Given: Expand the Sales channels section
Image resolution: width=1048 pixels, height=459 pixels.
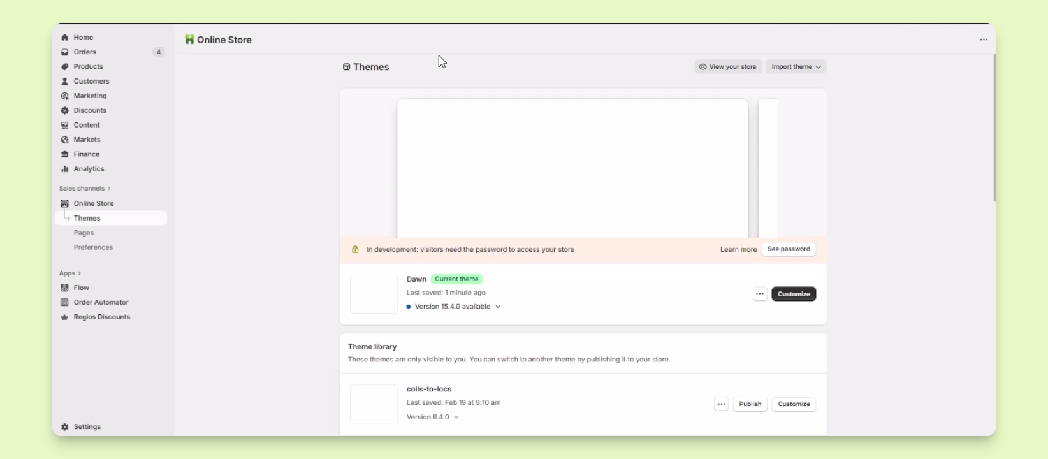Looking at the screenshot, I should (85, 189).
